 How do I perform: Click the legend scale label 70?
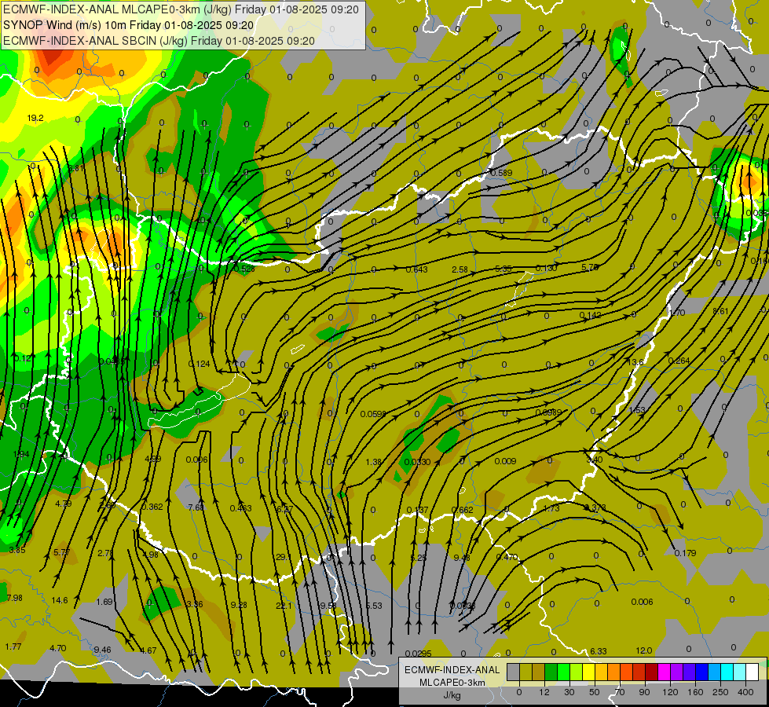tap(620, 692)
